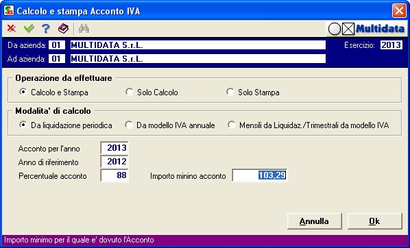Click the binoculars search icon

(x=84, y=29)
